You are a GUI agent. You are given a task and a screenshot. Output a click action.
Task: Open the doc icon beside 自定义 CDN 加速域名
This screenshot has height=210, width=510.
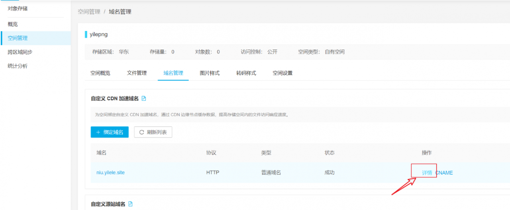pos(144,98)
